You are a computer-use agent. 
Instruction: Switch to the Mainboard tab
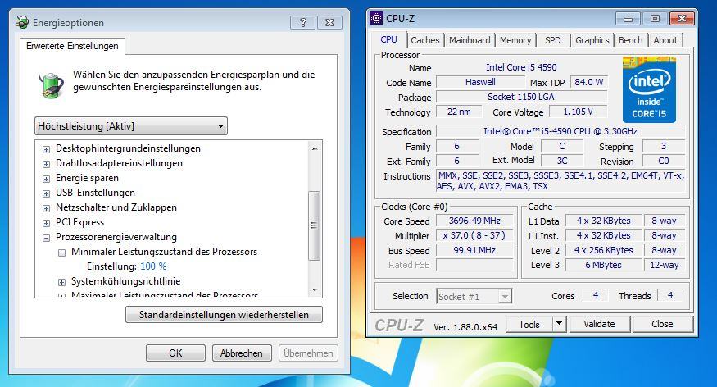click(x=470, y=40)
